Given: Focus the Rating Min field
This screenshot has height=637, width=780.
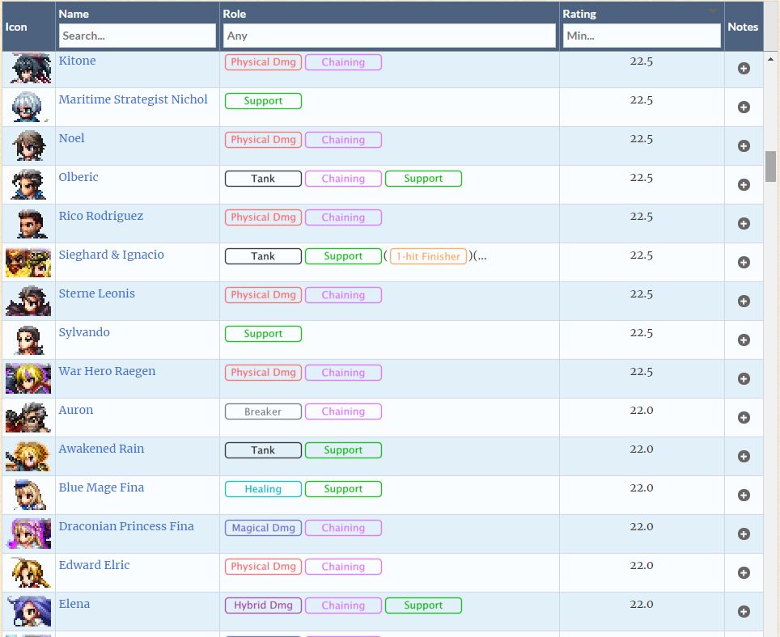Looking at the screenshot, I should 642,36.
